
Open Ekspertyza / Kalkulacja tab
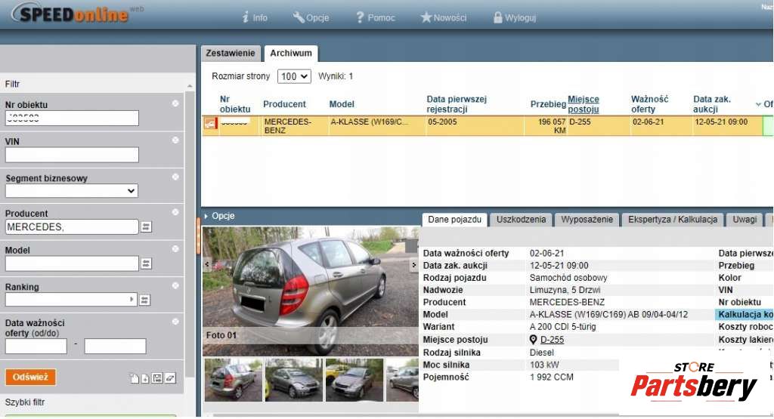pos(673,220)
